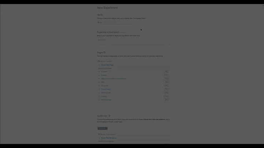Viewport: 264px width, 148px height.
Task: Click the plus icon beside Create New Page
Action: (99, 65)
